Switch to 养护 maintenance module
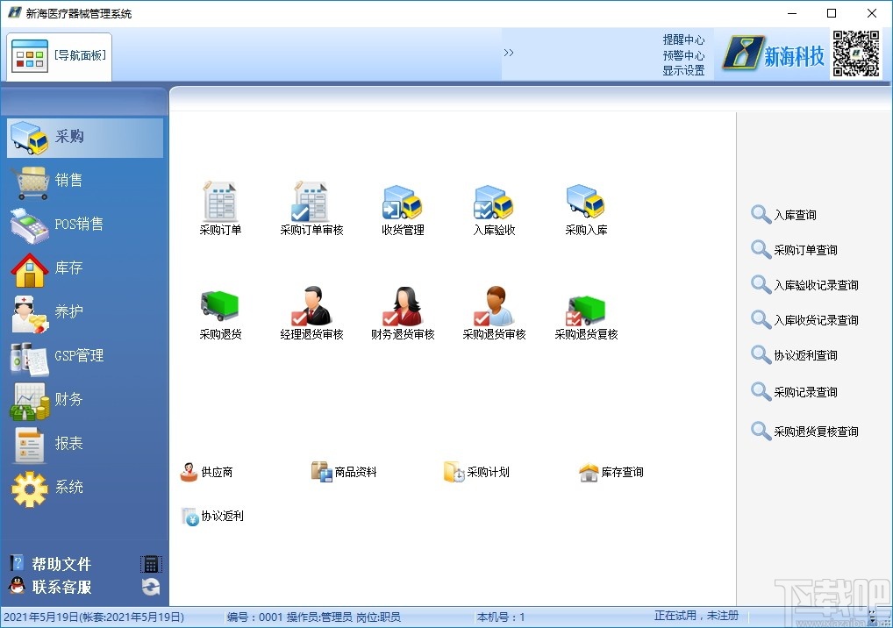Viewport: 893px width, 628px height. [x=85, y=312]
